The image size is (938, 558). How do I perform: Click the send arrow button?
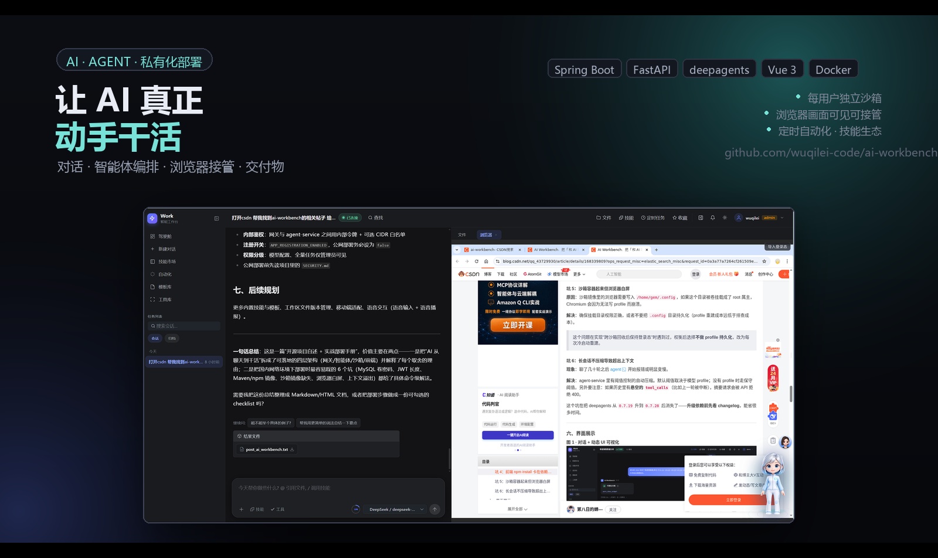coord(435,509)
